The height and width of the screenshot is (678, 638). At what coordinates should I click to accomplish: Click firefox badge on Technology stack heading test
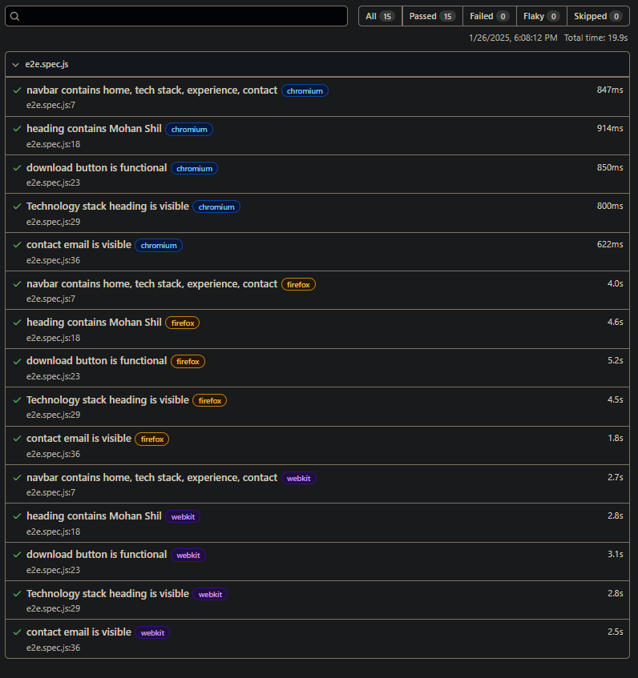click(x=210, y=400)
